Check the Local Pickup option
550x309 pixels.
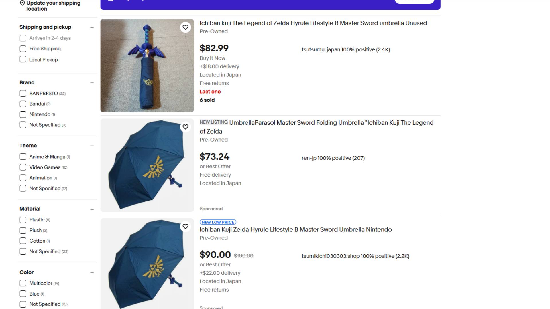(23, 59)
